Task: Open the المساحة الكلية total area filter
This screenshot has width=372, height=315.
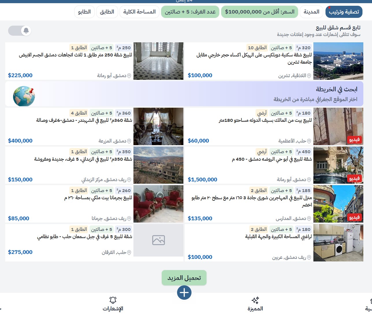Action: (x=139, y=12)
